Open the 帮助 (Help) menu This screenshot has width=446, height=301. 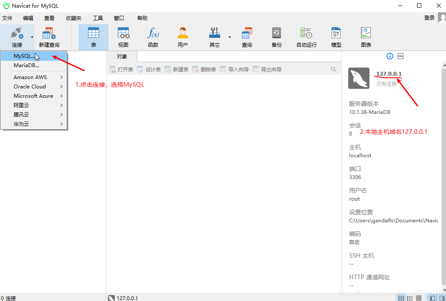142,18
